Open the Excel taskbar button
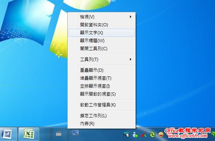Viewport: 215px width, 141px height. (x=29, y=134)
